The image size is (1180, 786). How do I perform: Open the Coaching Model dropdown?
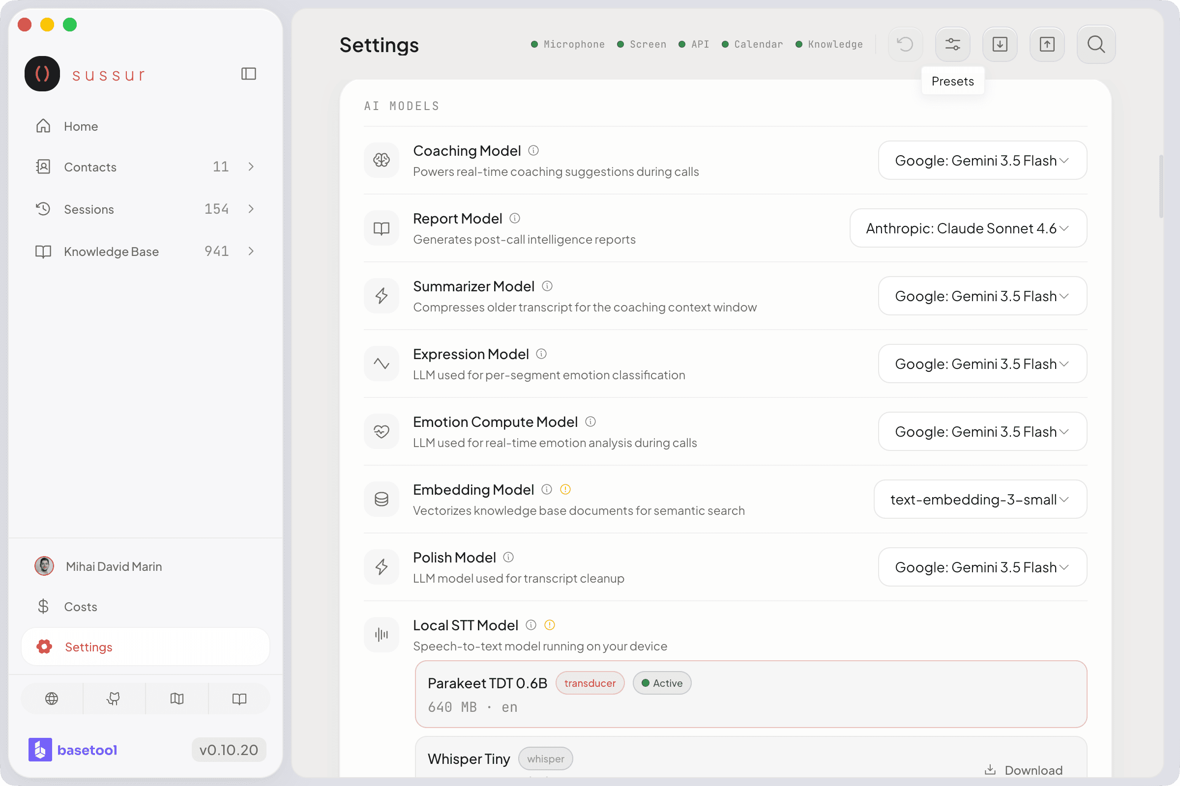tap(982, 161)
